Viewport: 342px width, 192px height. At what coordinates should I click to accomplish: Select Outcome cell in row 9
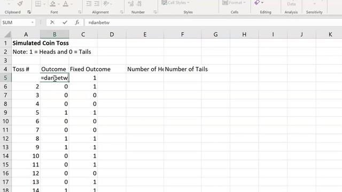pyautogui.click(x=55, y=113)
